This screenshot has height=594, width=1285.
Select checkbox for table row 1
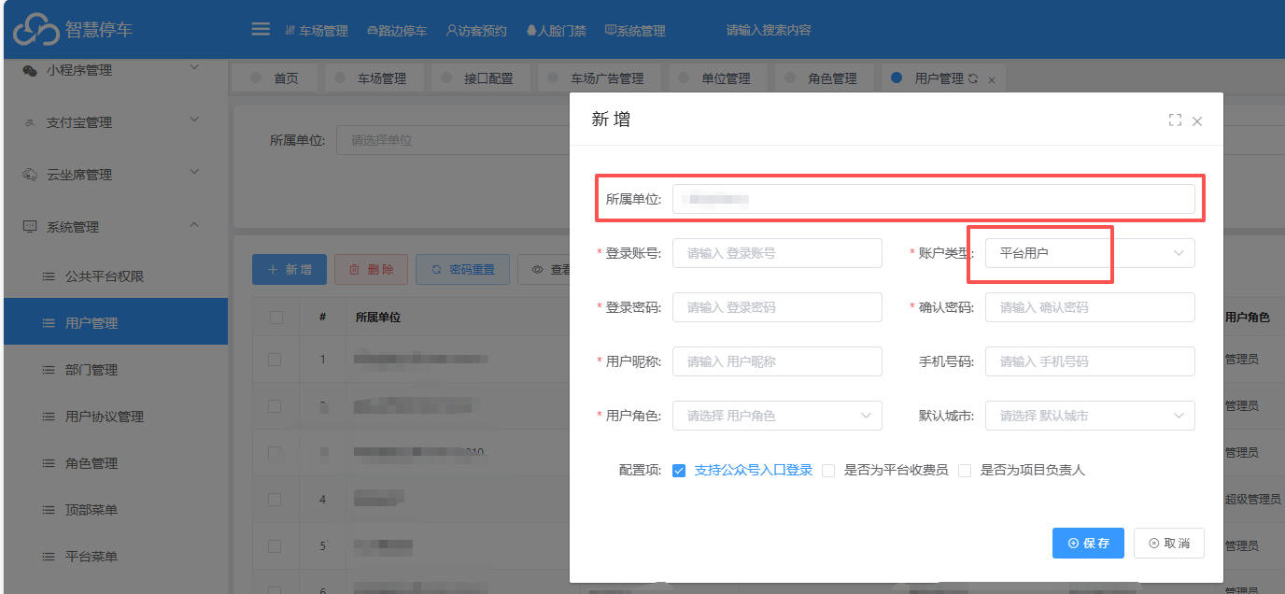pyautogui.click(x=275, y=359)
